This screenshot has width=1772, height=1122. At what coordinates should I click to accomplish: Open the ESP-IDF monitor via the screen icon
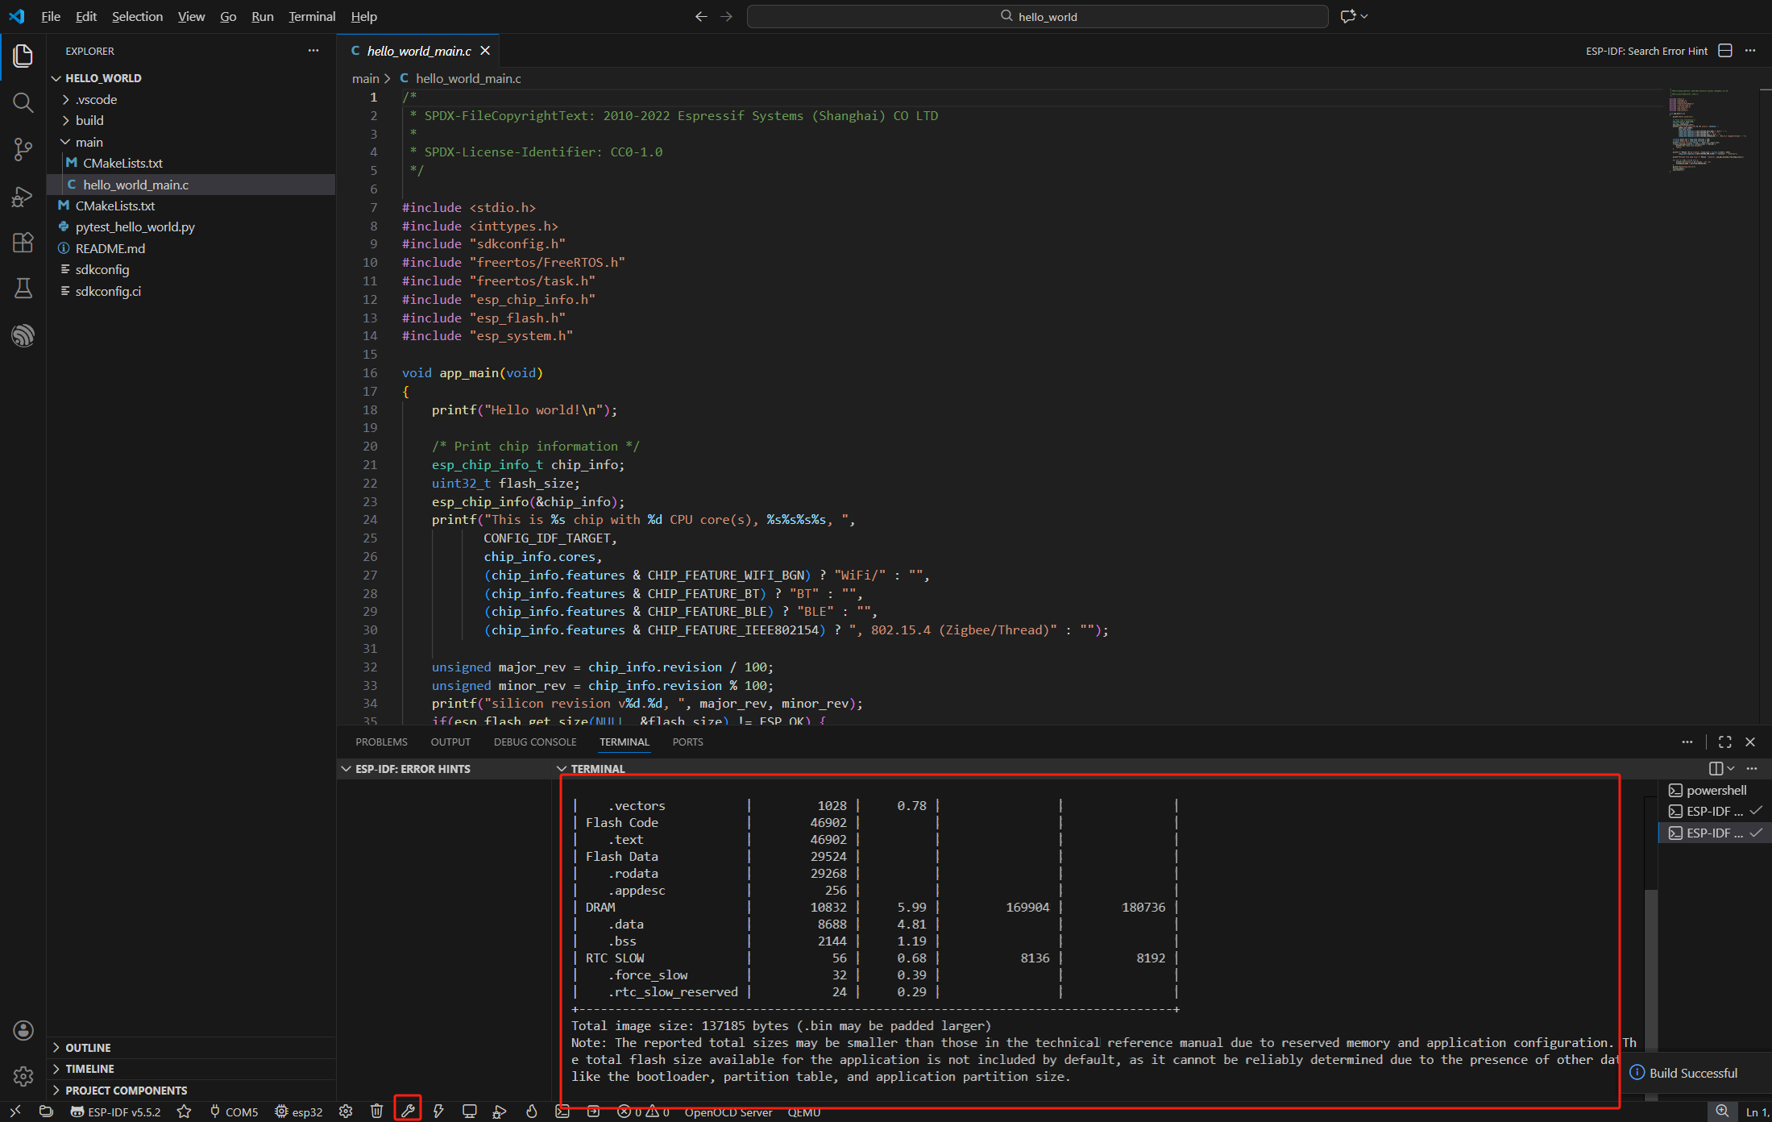tap(470, 1111)
